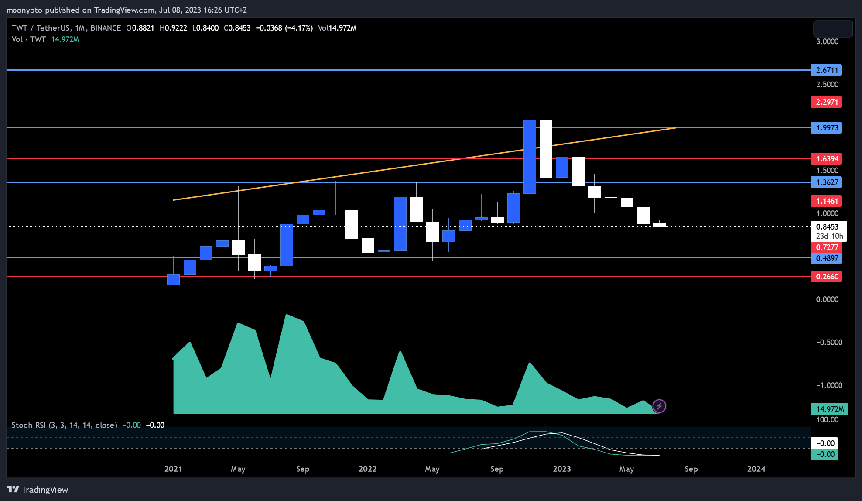
Task: Click the TradingView logo at bottom
Action: tap(38, 490)
